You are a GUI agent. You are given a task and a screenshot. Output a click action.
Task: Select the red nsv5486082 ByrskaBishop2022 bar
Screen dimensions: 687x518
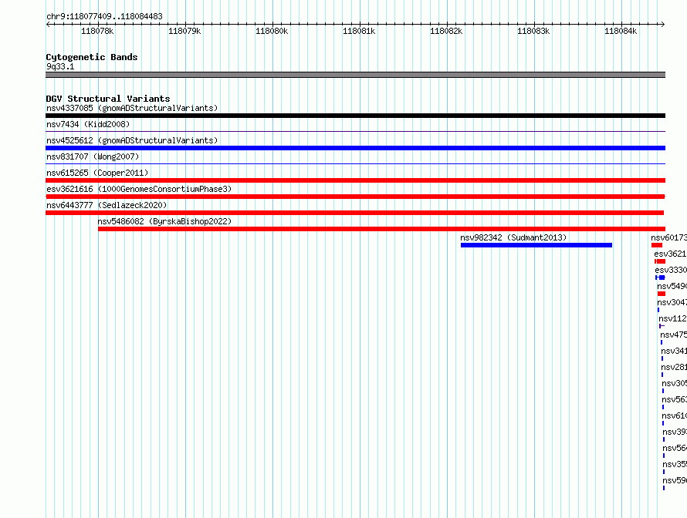point(381,229)
